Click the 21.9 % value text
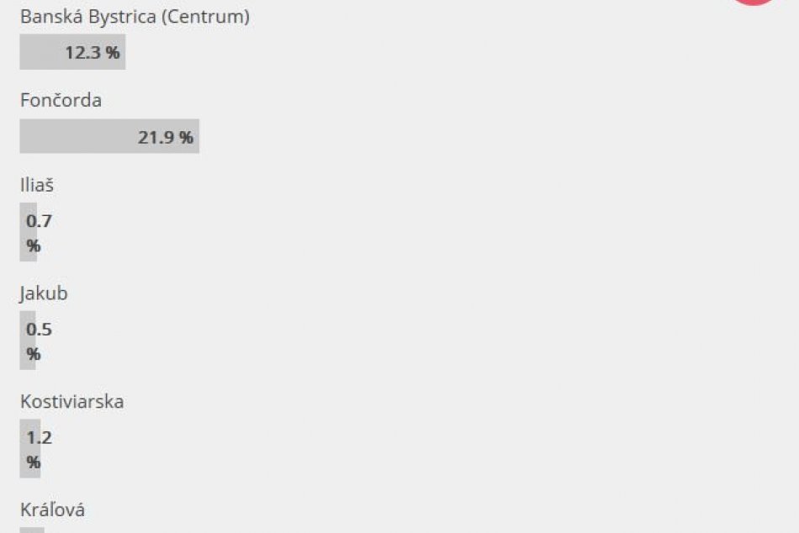Screen dimensions: 799x533 tap(166, 137)
